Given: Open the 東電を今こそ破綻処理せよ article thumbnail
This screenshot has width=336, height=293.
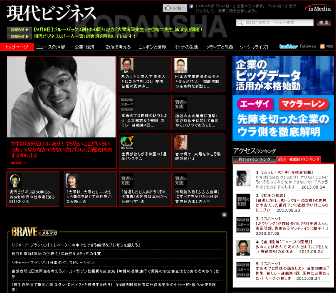Looking at the screenshot, I should click(180, 143).
